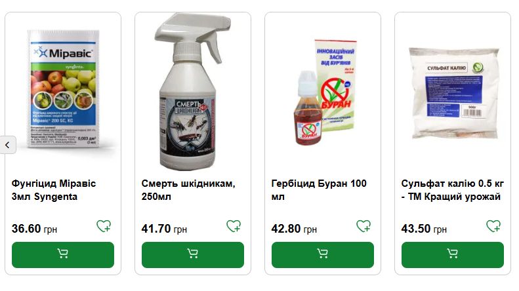This screenshot has width=519, height=291.
Task: Click the 42.80 грн price
Action: point(294,229)
